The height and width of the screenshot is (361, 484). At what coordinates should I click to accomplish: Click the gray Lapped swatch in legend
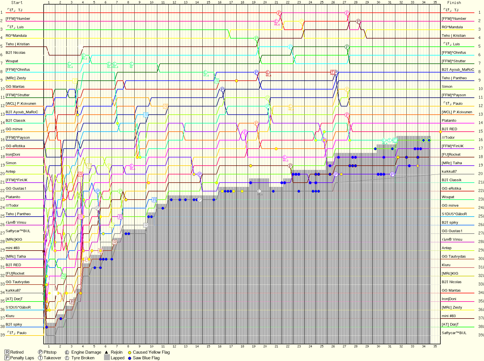click(107, 358)
